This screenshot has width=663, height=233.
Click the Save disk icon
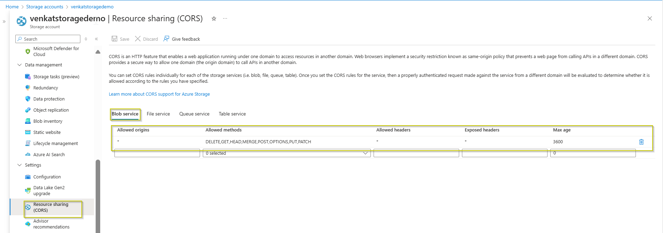tap(114, 39)
